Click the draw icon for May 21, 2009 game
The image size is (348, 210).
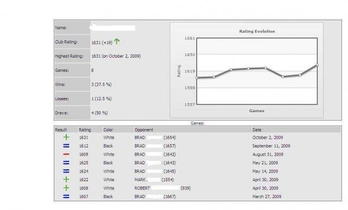[x=66, y=163]
